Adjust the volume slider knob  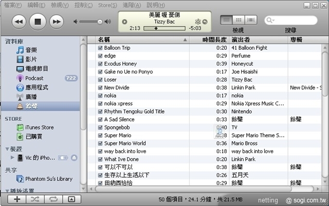click(100, 22)
